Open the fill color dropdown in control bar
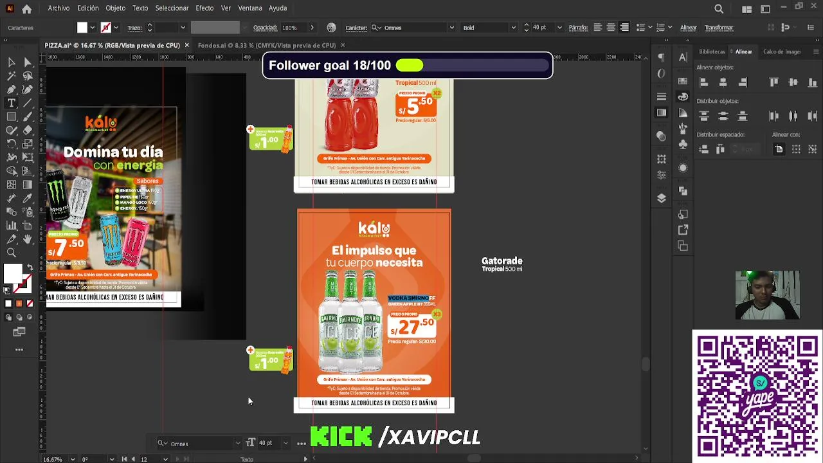 [92, 28]
